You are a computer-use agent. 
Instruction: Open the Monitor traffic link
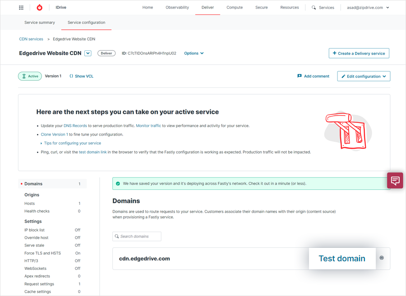[x=148, y=126]
